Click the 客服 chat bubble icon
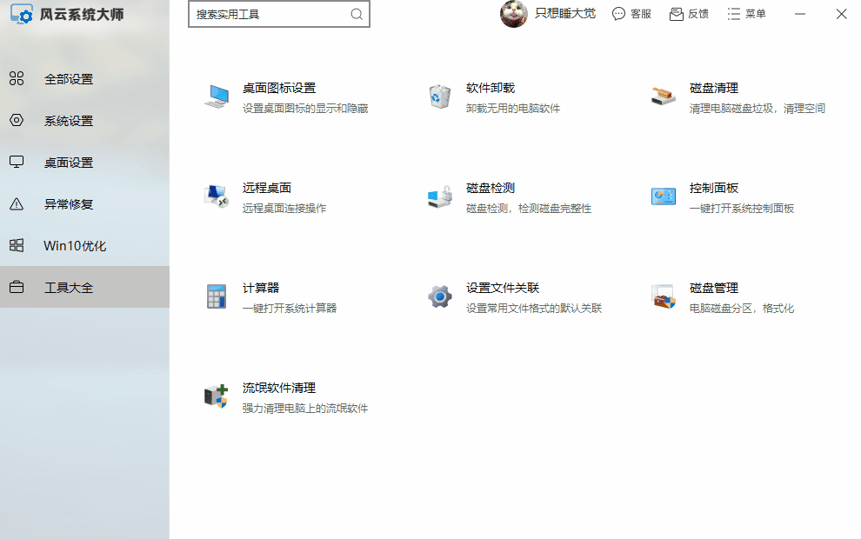The image size is (861, 539). point(619,14)
